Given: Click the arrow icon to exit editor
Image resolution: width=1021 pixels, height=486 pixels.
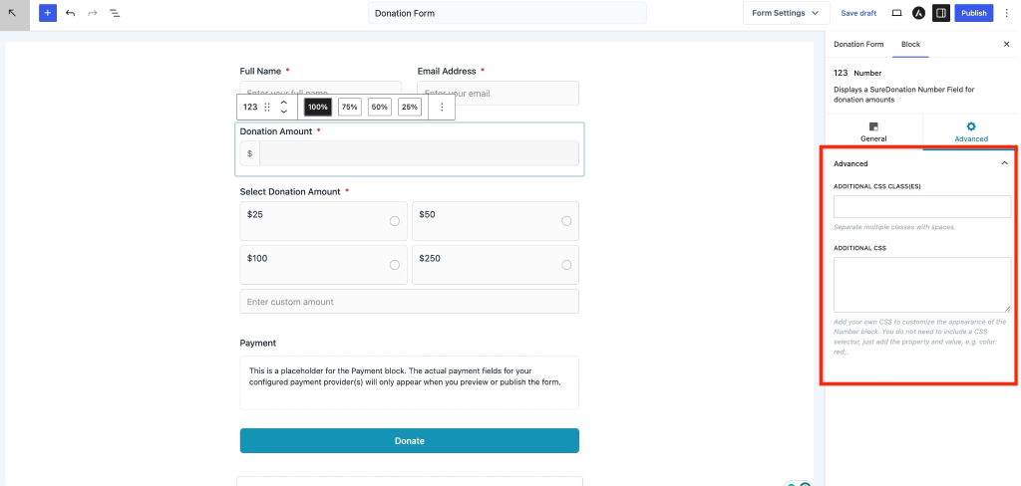Looking at the screenshot, I should (x=14, y=13).
